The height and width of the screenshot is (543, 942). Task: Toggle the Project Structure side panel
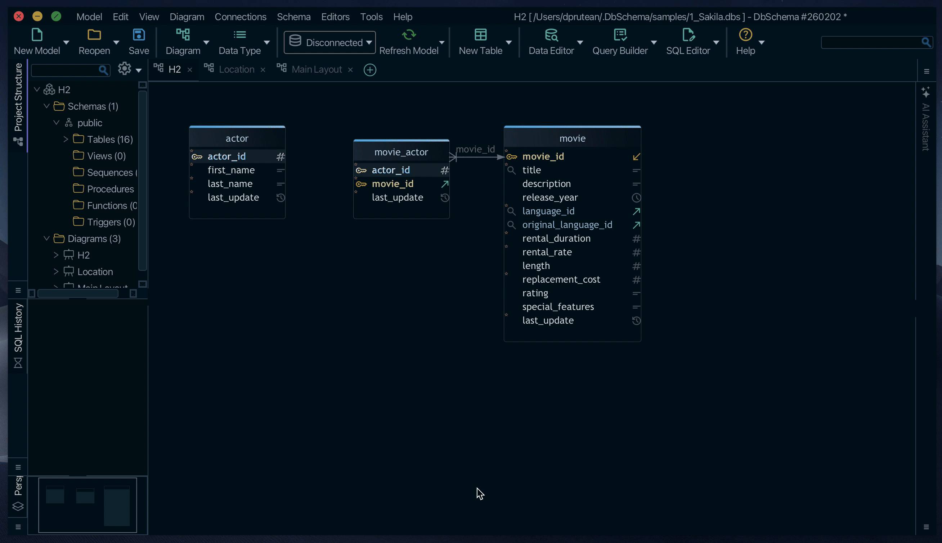18,98
